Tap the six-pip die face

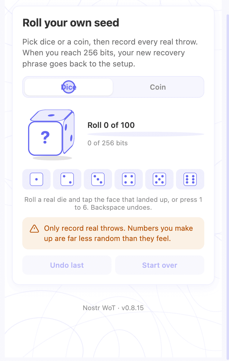coord(190,179)
